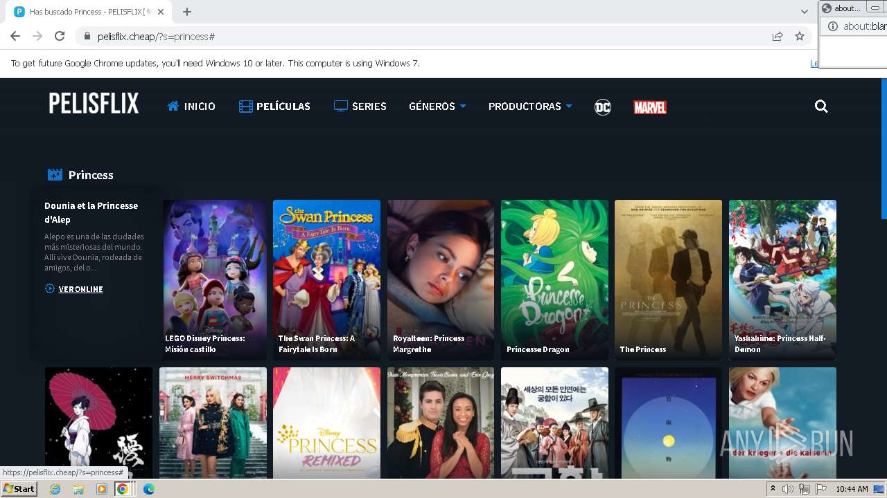Click the VER ONLINE link

[73, 289]
